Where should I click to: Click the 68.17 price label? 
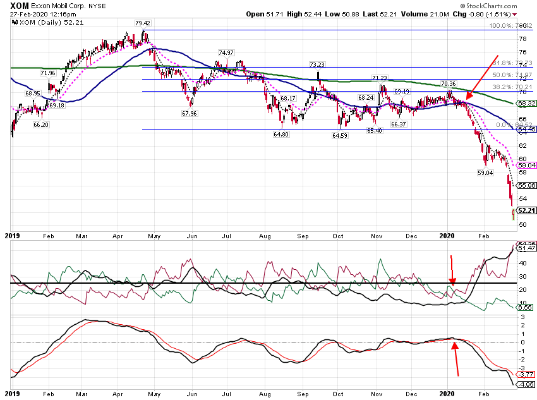[x=287, y=99]
